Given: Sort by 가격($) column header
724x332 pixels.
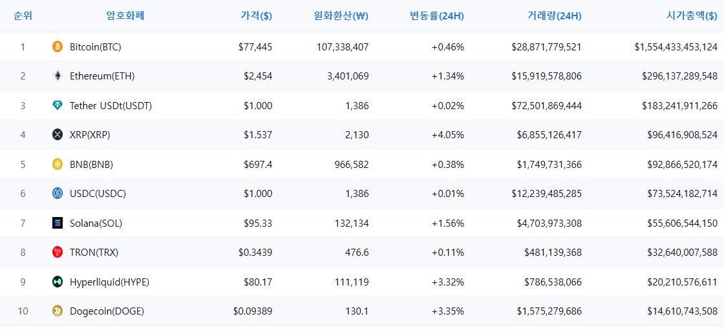Looking at the screenshot, I should [x=256, y=16].
